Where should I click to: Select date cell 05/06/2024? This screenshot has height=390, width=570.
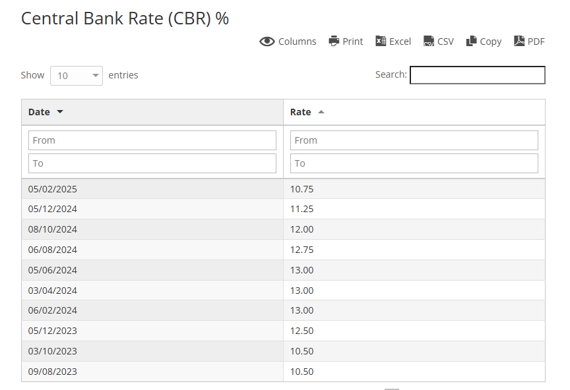pos(152,270)
